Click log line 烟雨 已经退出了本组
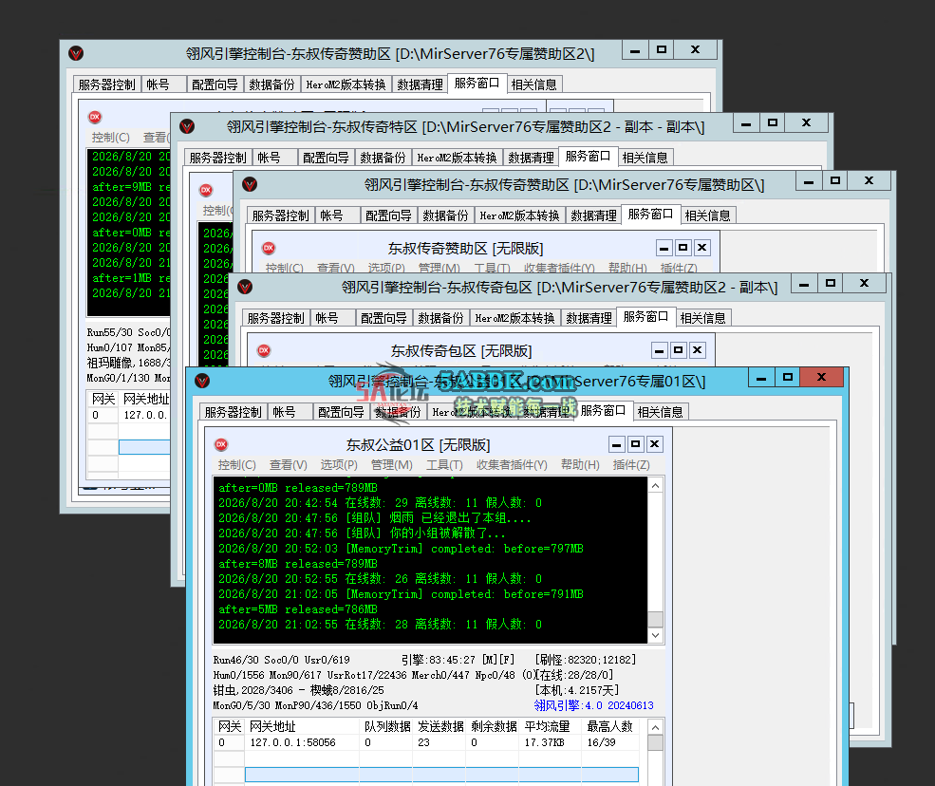 375,517
